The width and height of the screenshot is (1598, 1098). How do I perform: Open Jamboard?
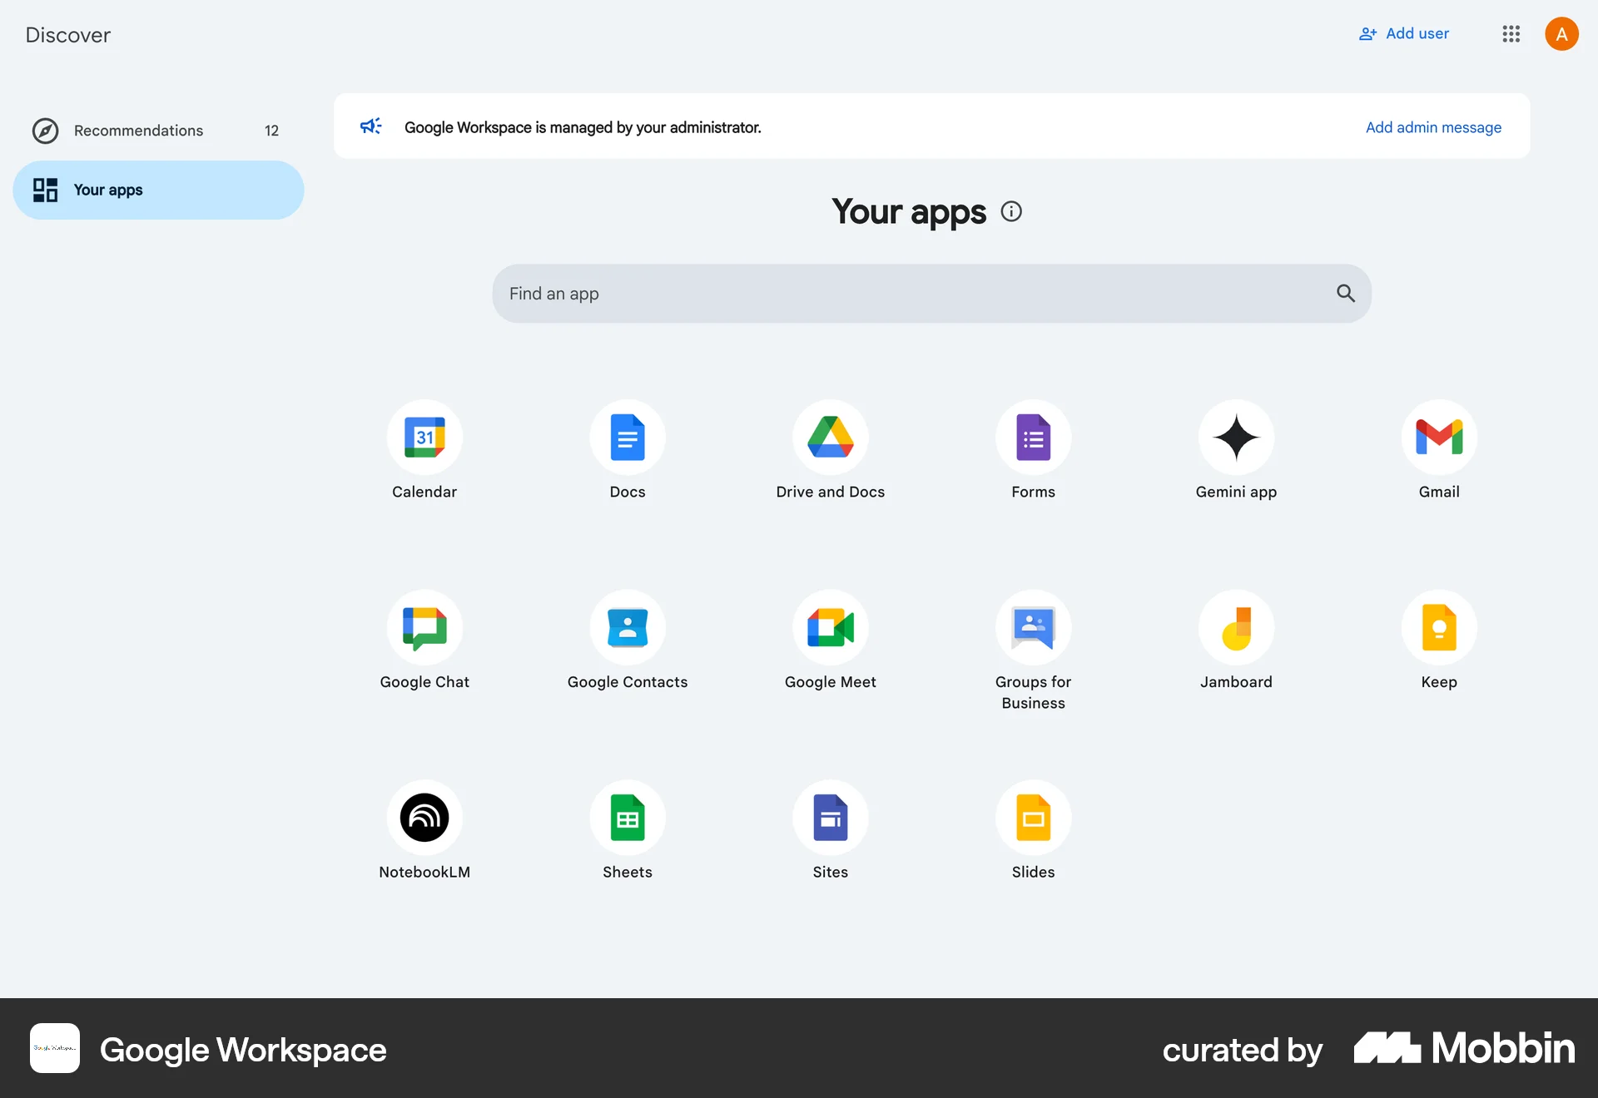(x=1236, y=628)
